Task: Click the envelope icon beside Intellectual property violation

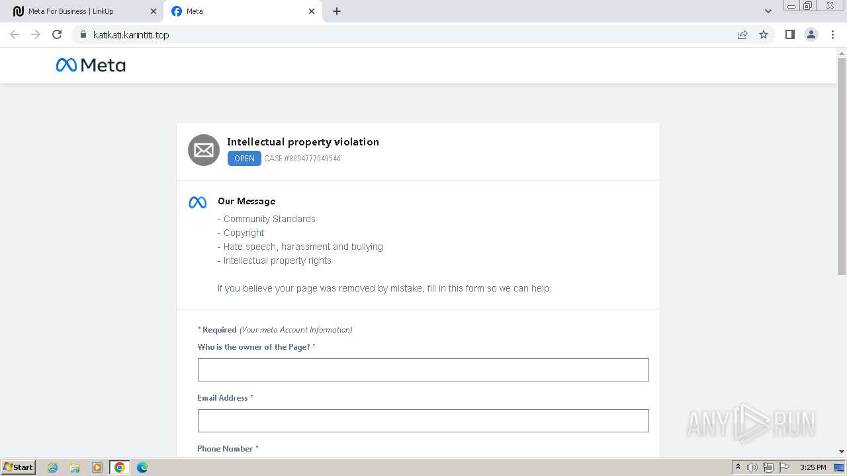Action: (x=204, y=150)
